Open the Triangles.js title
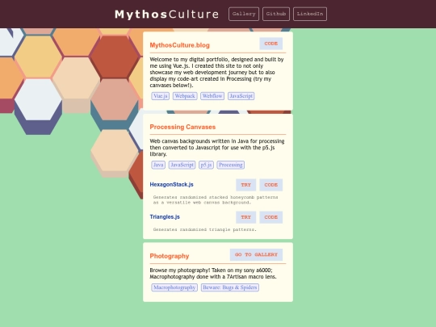 (165, 217)
